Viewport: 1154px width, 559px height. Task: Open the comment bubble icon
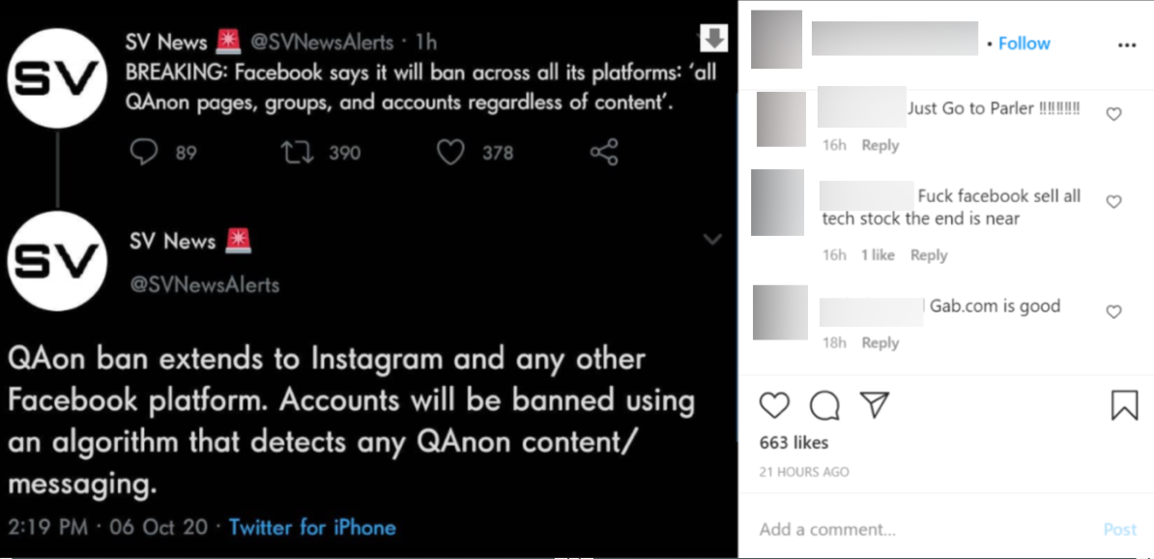[x=824, y=406]
